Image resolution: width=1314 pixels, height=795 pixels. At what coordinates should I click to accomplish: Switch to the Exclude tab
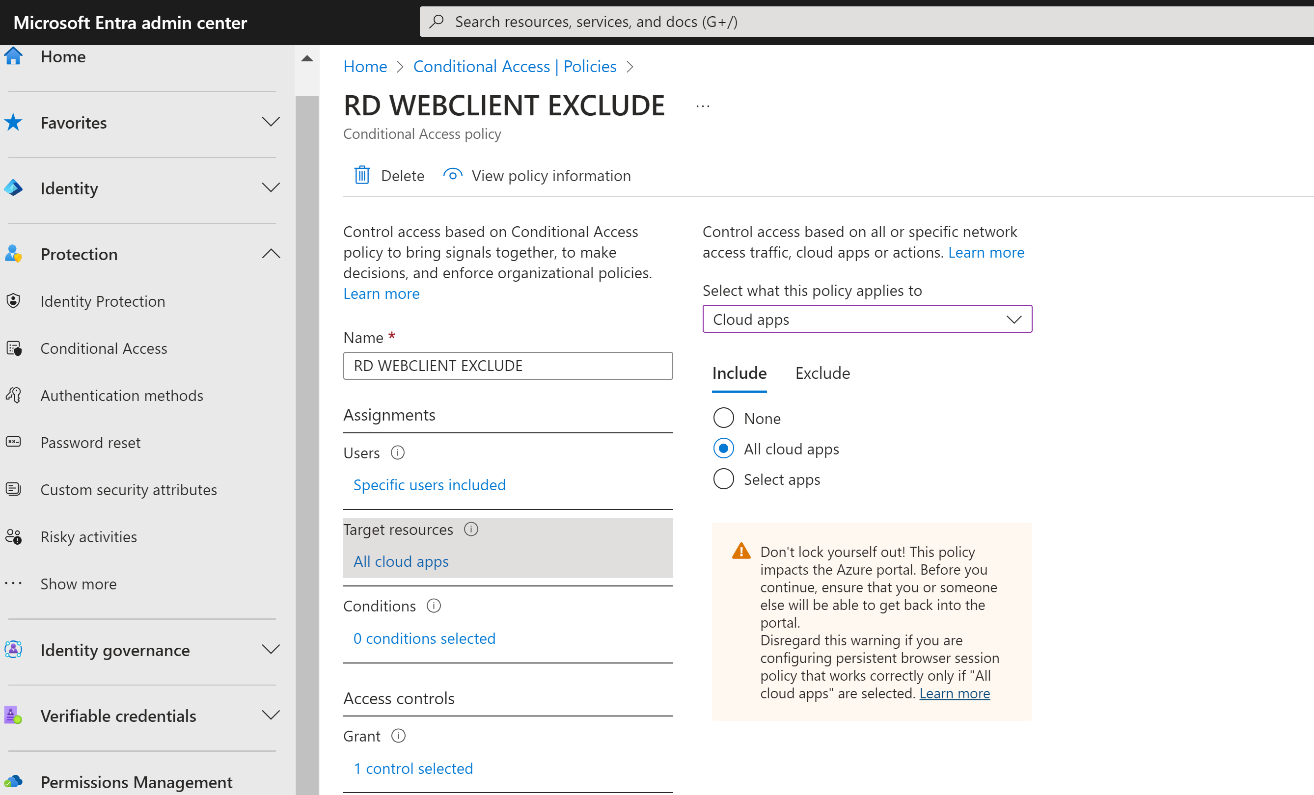[822, 373]
